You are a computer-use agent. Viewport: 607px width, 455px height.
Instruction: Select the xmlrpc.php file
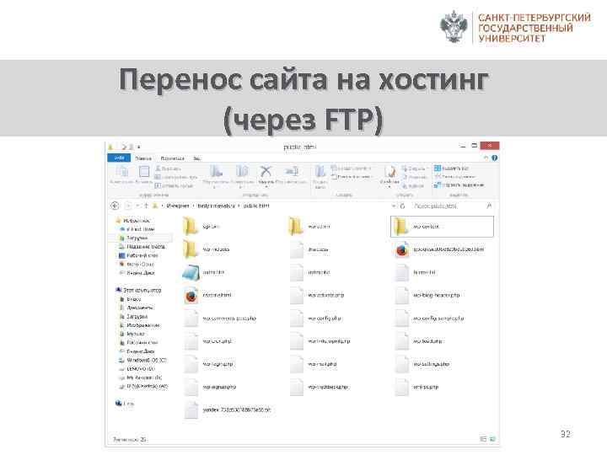pos(416,387)
